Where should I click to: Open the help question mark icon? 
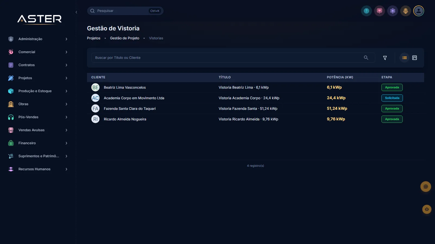366,11
